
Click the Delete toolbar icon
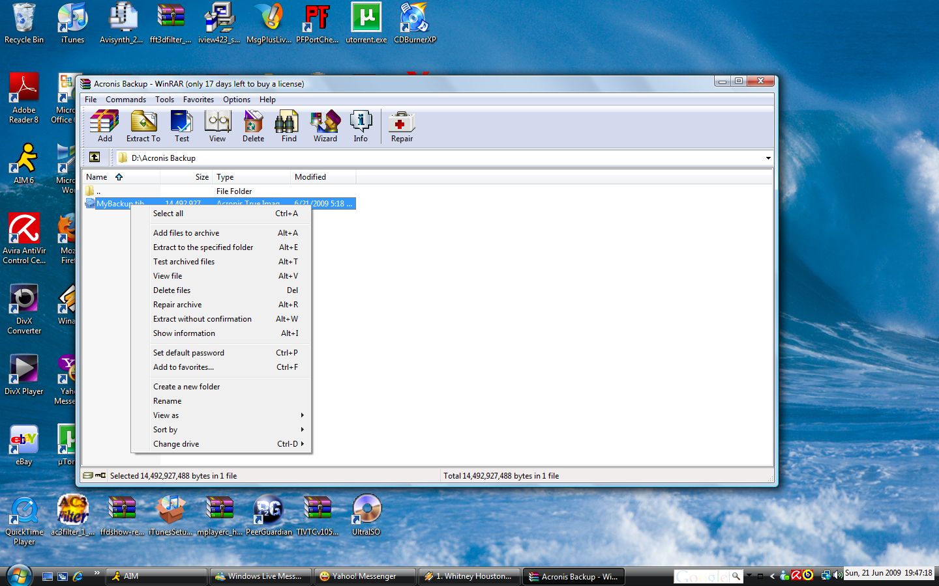pos(253,126)
